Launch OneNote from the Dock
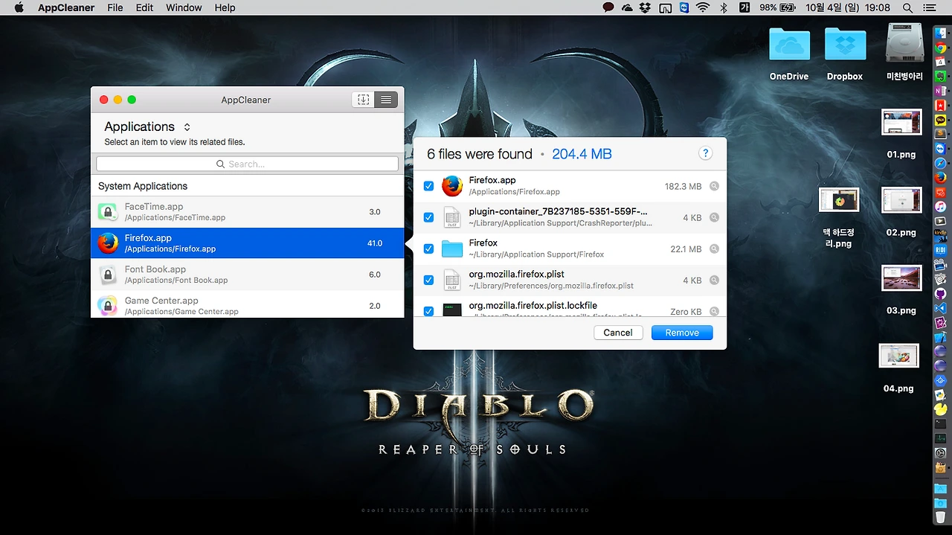This screenshot has height=535, width=952. (940, 91)
